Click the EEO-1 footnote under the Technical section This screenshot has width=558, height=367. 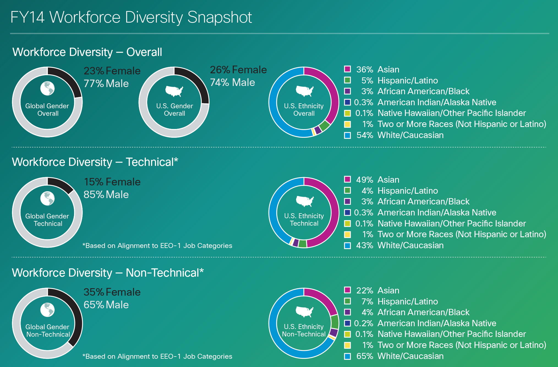click(x=157, y=246)
